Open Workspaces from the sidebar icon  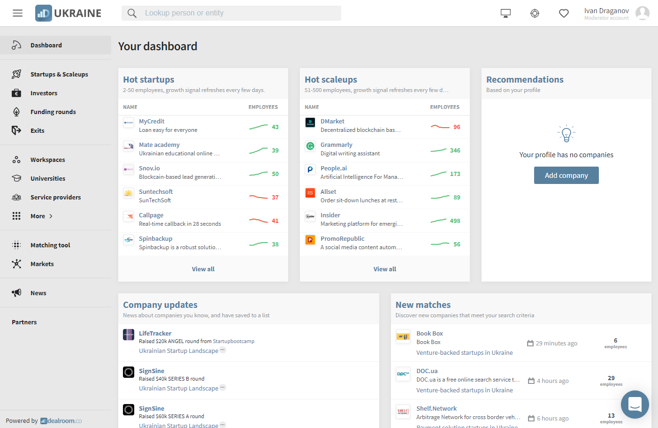tap(16, 159)
